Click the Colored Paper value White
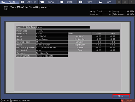Viewport: 135px width, 102px height. pyautogui.click(x=52, y=42)
